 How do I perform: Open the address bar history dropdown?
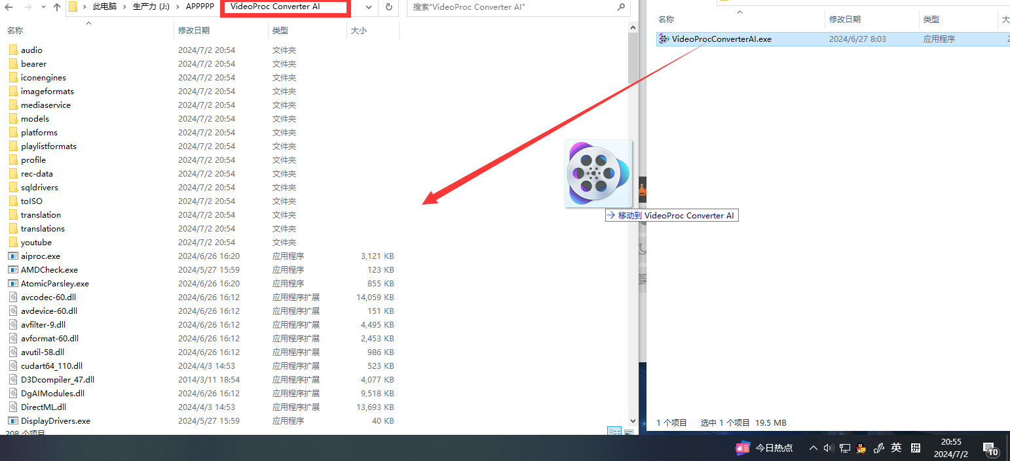point(369,7)
